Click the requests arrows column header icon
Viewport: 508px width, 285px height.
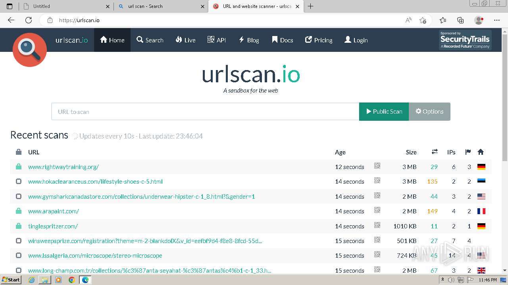(x=435, y=152)
